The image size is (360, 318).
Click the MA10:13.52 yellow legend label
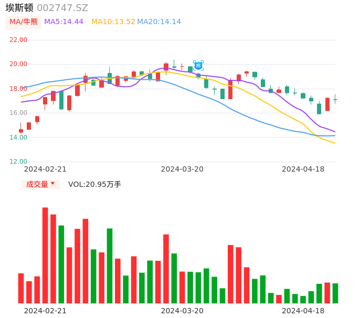113,22
